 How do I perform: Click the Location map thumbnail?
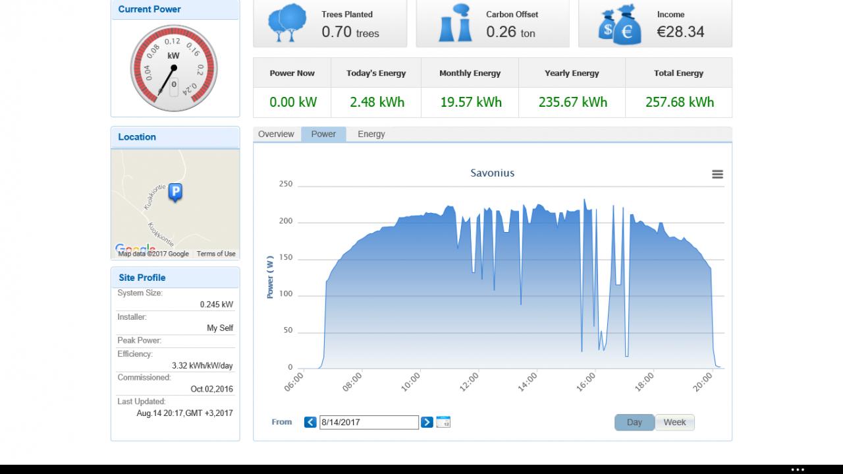pyautogui.click(x=175, y=204)
